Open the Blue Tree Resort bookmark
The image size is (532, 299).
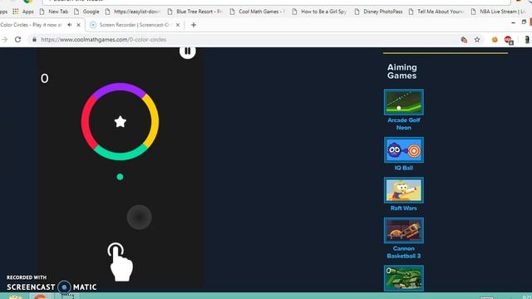tap(195, 12)
